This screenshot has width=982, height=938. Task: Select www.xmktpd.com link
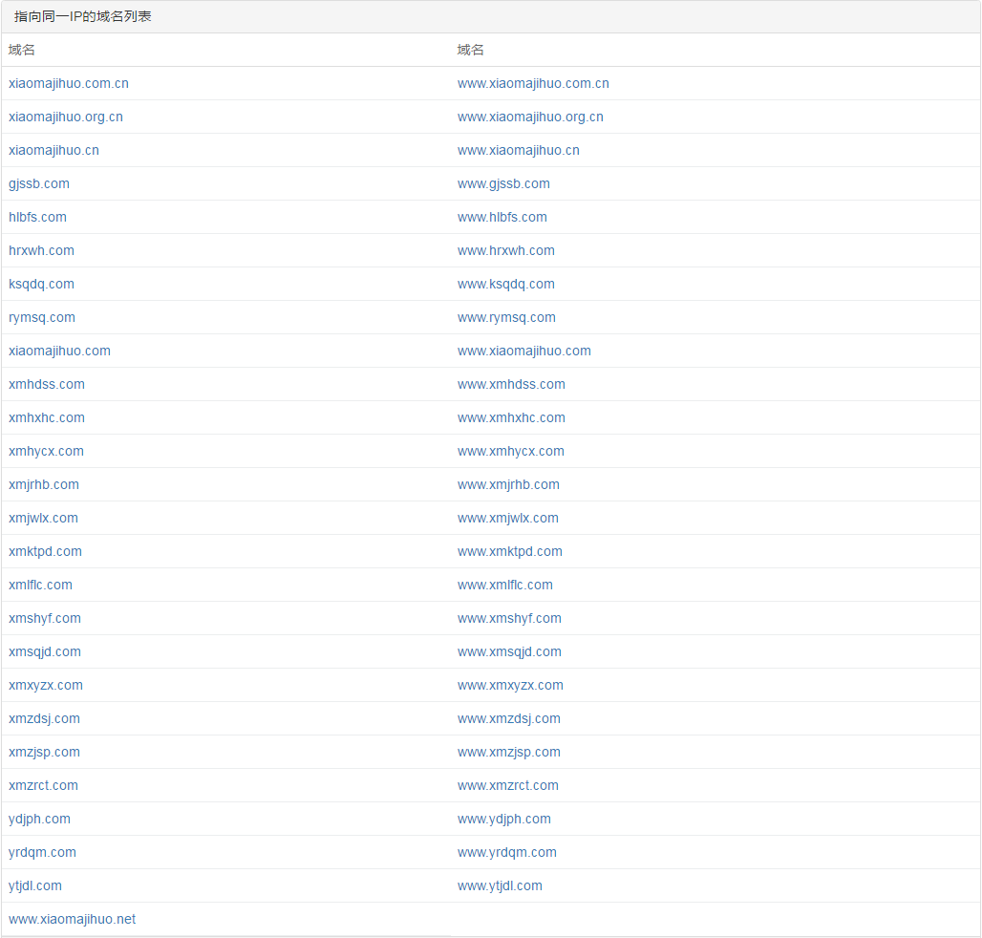click(x=510, y=552)
